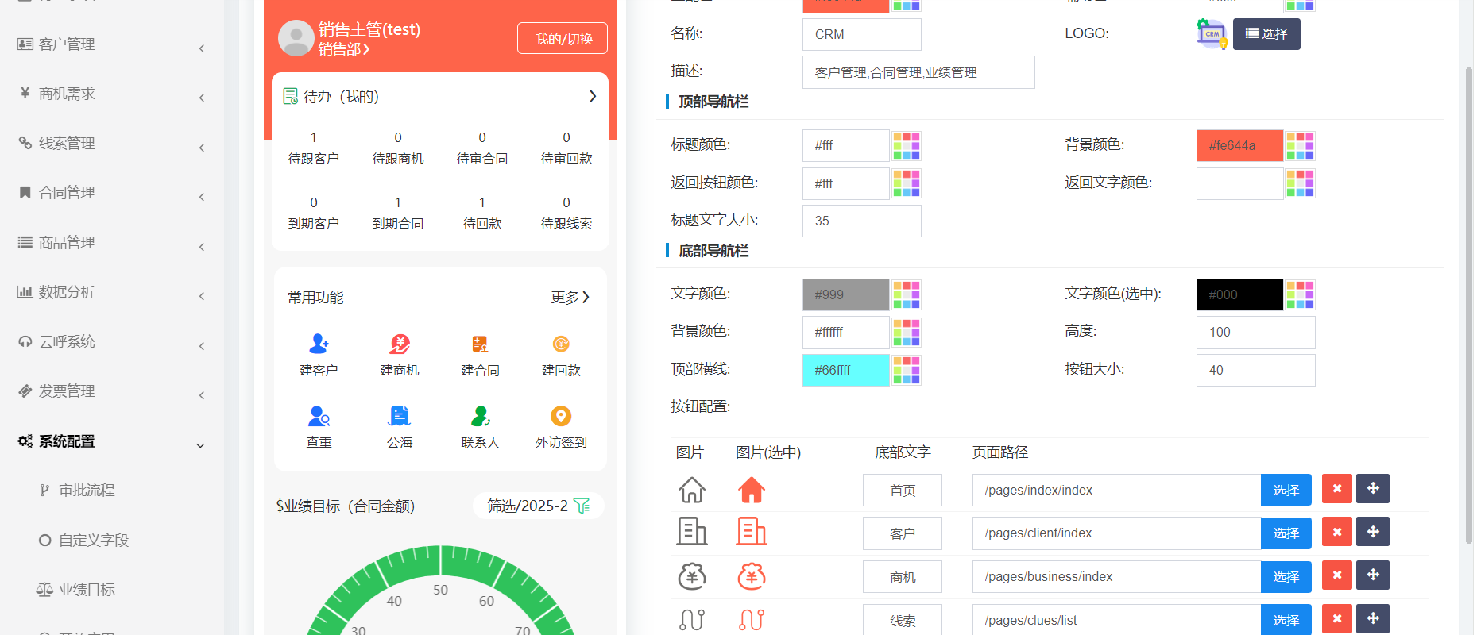Open palette for top nav 背景颜色
The height and width of the screenshot is (635, 1477).
pyautogui.click(x=1300, y=146)
